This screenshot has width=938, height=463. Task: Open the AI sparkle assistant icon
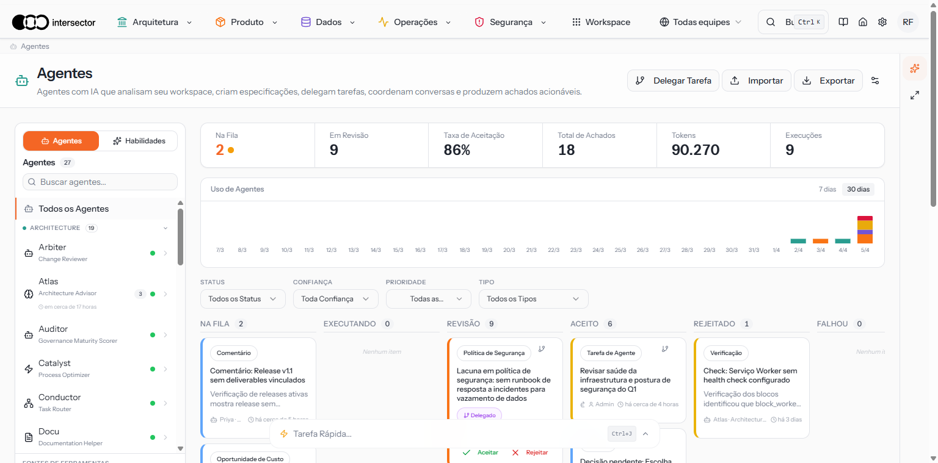tap(914, 68)
